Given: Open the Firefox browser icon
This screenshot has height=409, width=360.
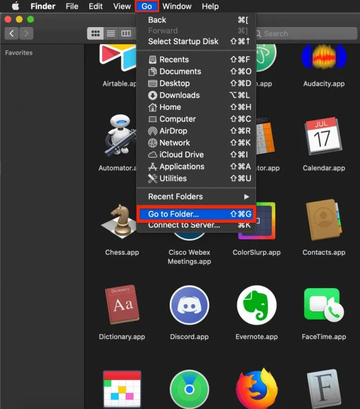Looking at the screenshot, I should point(257,389).
